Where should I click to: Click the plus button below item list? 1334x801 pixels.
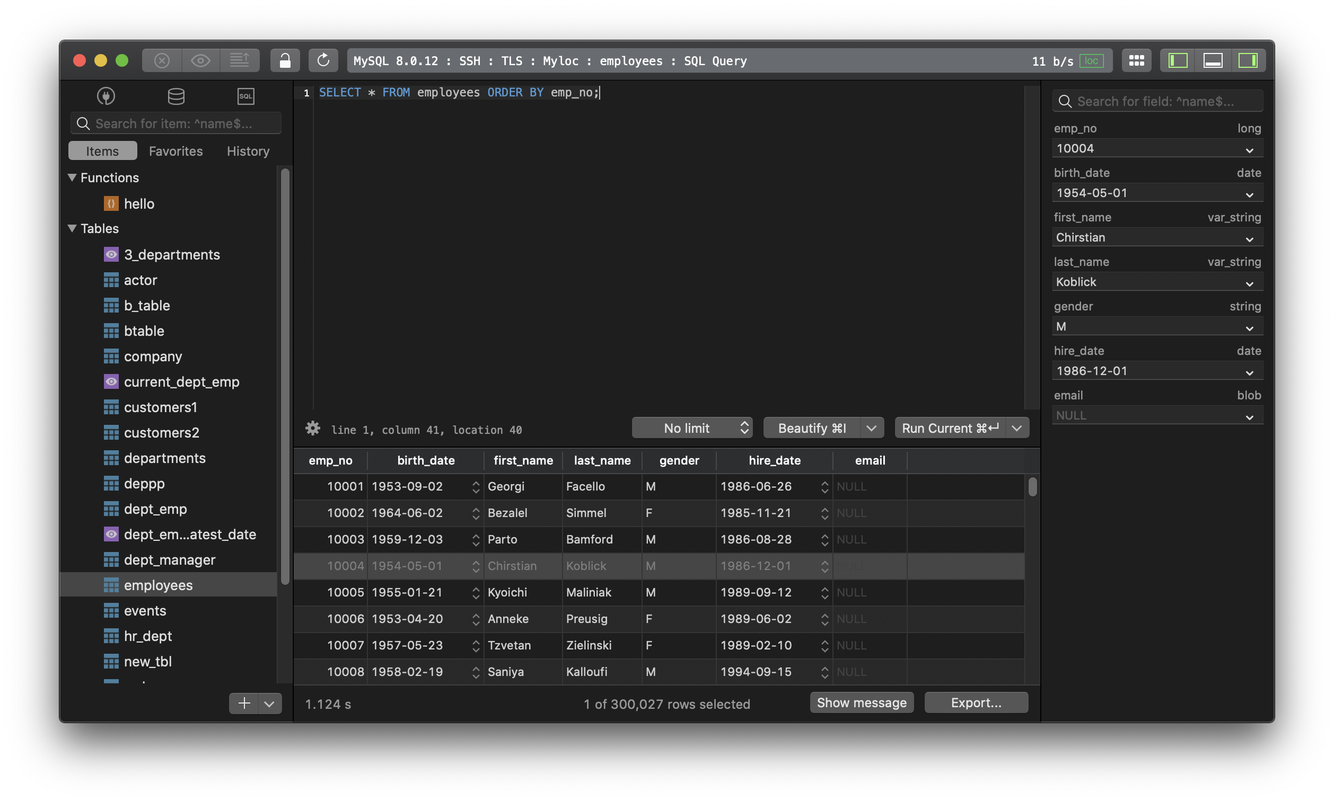pyautogui.click(x=244, y=704)
